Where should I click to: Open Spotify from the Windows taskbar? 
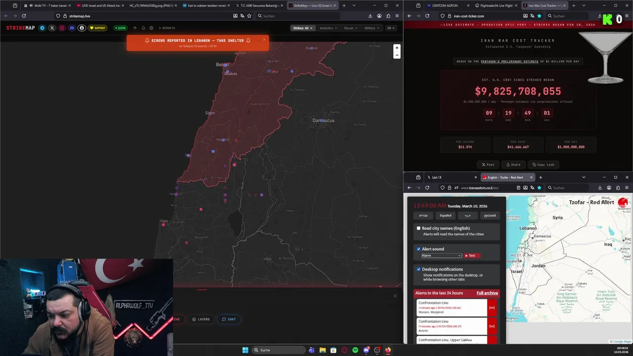coord(355,350)
